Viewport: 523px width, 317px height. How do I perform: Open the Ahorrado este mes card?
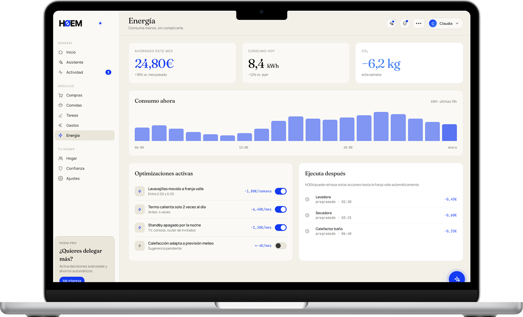182,63
